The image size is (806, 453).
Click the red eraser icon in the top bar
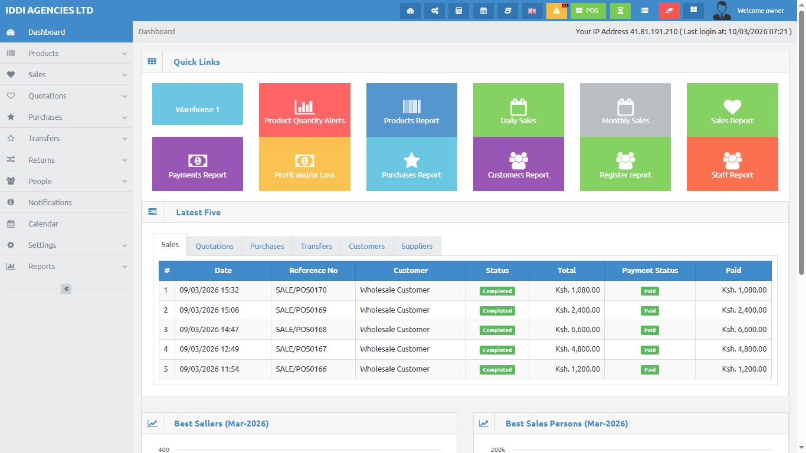click(x=669, y=10)
